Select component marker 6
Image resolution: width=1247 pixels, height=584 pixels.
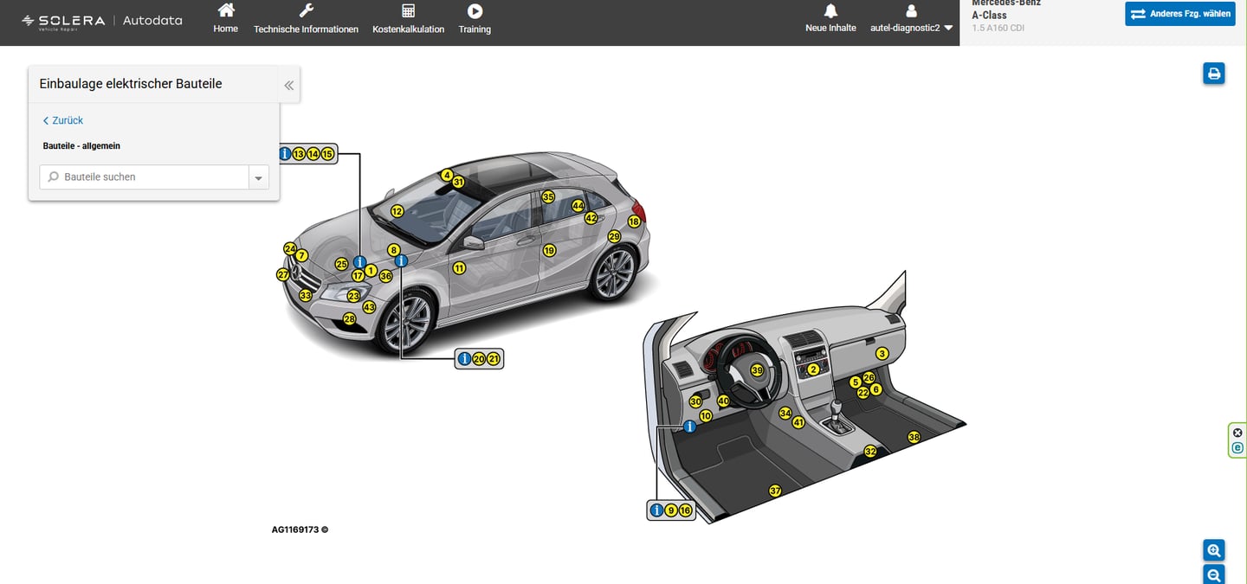click(x=875, y=389)
